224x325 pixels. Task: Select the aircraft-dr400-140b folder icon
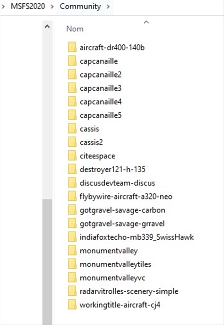(x=72, y=48)
